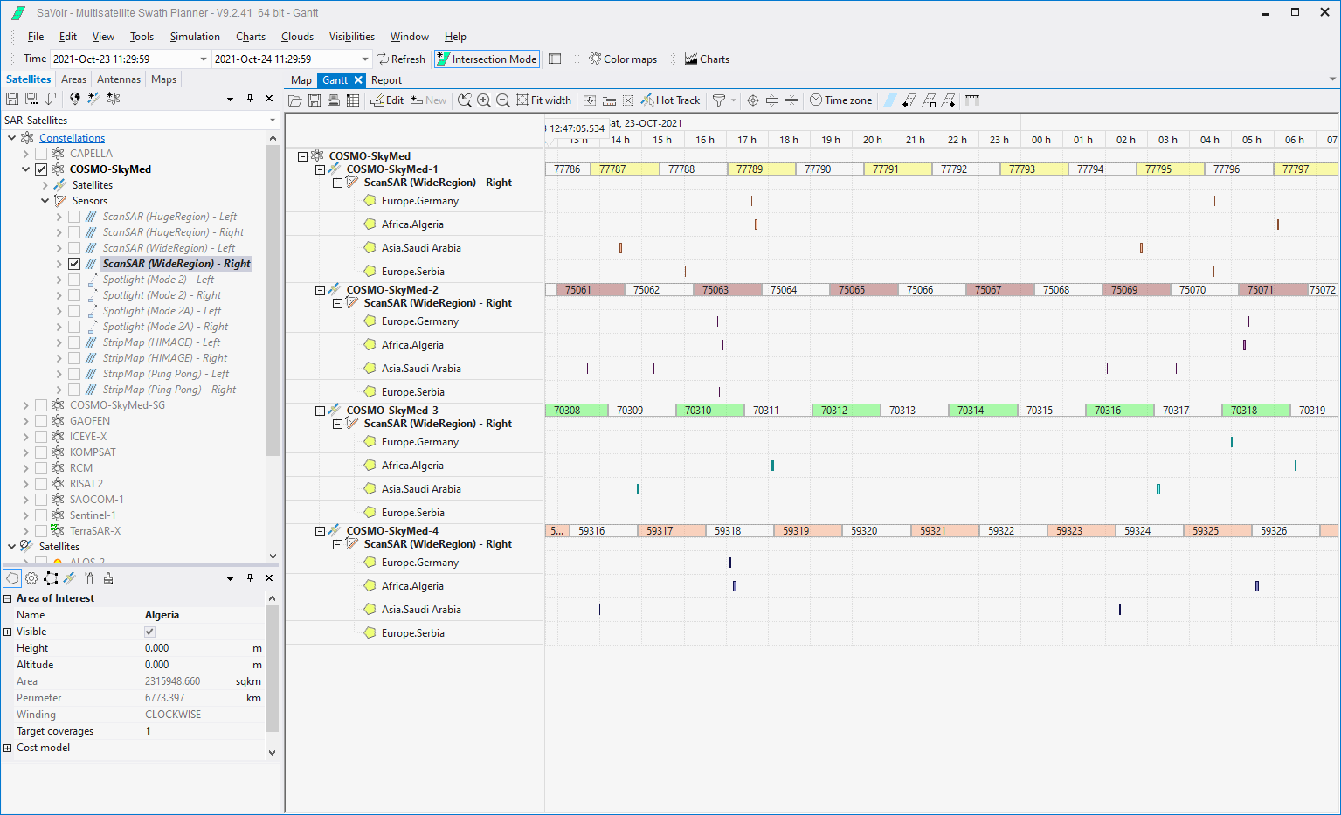Click the Zoom in magnifier icon
Screen dimensions: 1341x815
point(484,100)
